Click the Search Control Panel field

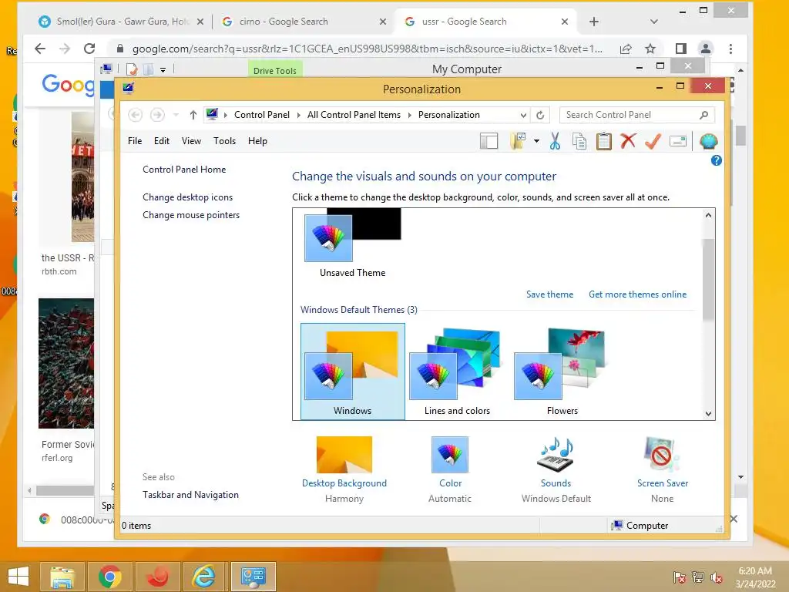click(x=637, y=115)
